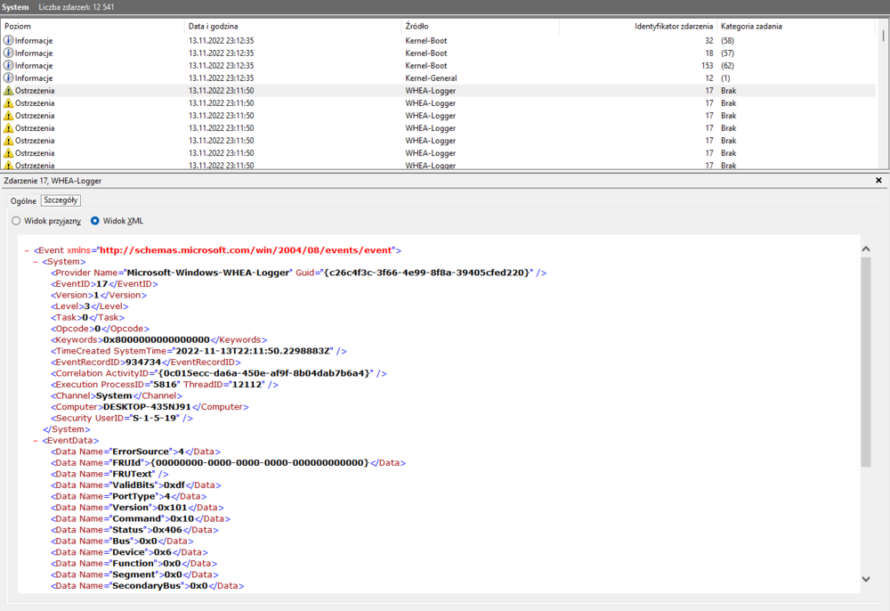Collapse the System XML node
890x611 pixels.
point(36,262)
